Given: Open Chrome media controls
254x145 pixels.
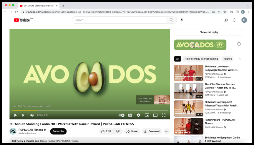Looking at the screenshot, I should (x=232, y=12).
